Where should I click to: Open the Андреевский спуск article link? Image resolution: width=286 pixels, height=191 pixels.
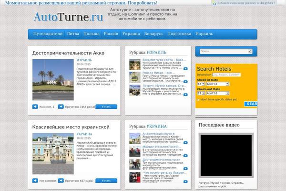click(158, 134)
